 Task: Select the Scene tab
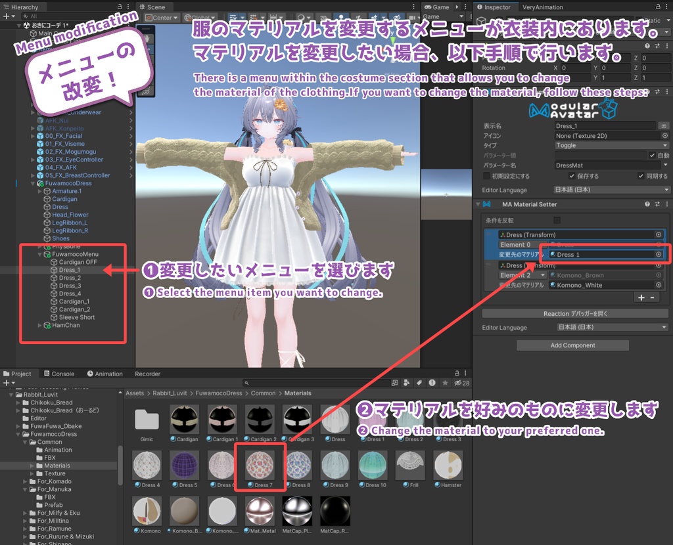[x=152, y=7]
